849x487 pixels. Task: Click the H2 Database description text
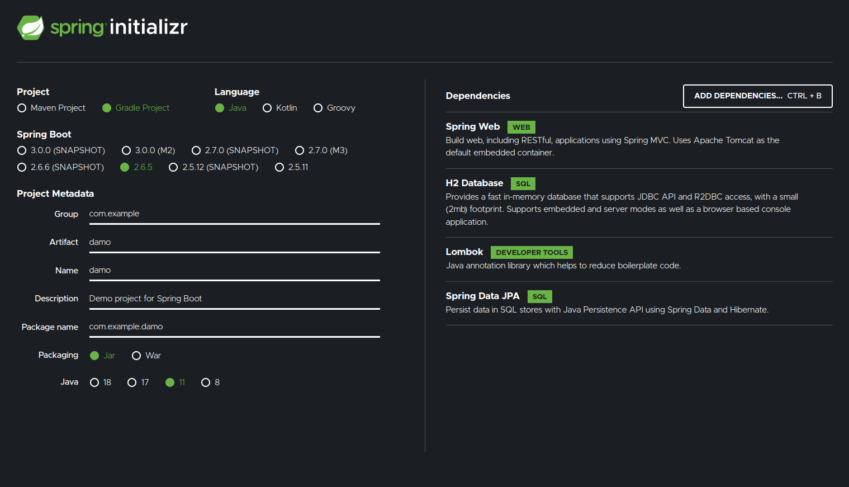(x=622, y=210)
